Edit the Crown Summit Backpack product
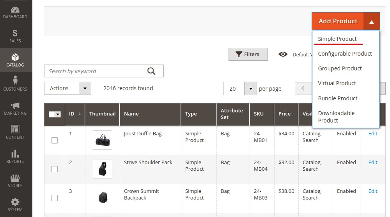The height and width of the screenshot is (217, 390). [372, 191]
